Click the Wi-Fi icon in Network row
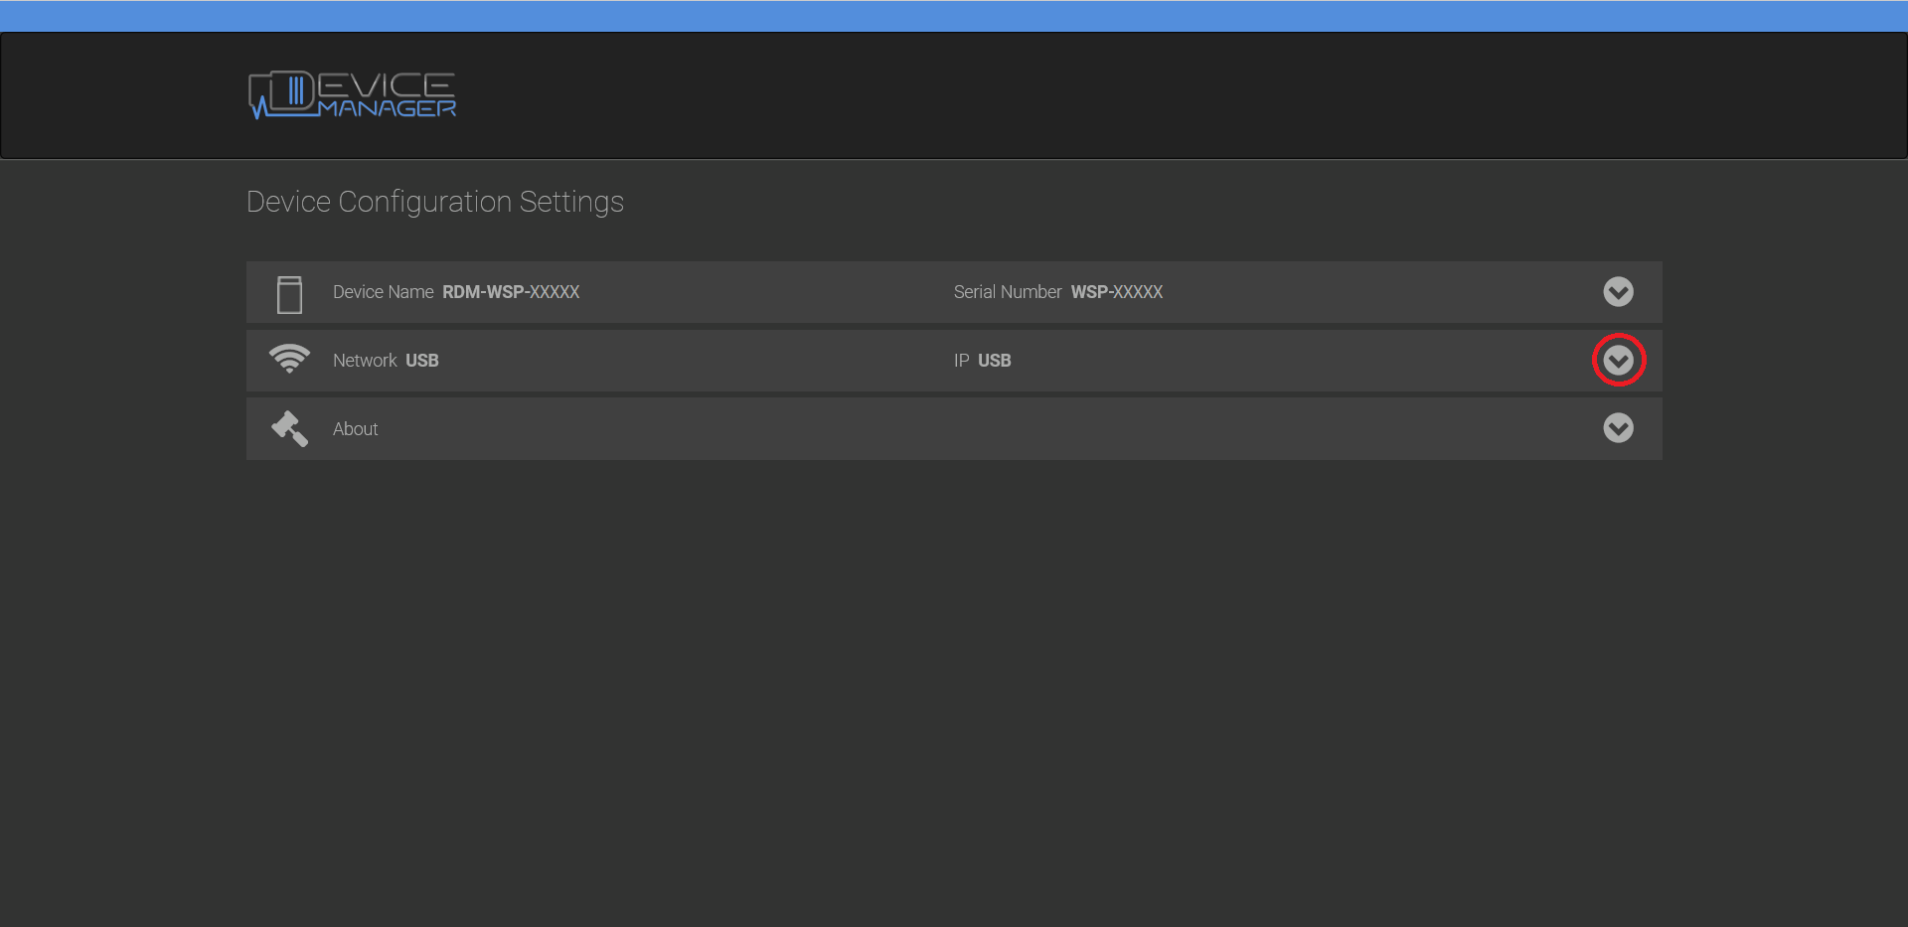 click(x=289, y=359)
